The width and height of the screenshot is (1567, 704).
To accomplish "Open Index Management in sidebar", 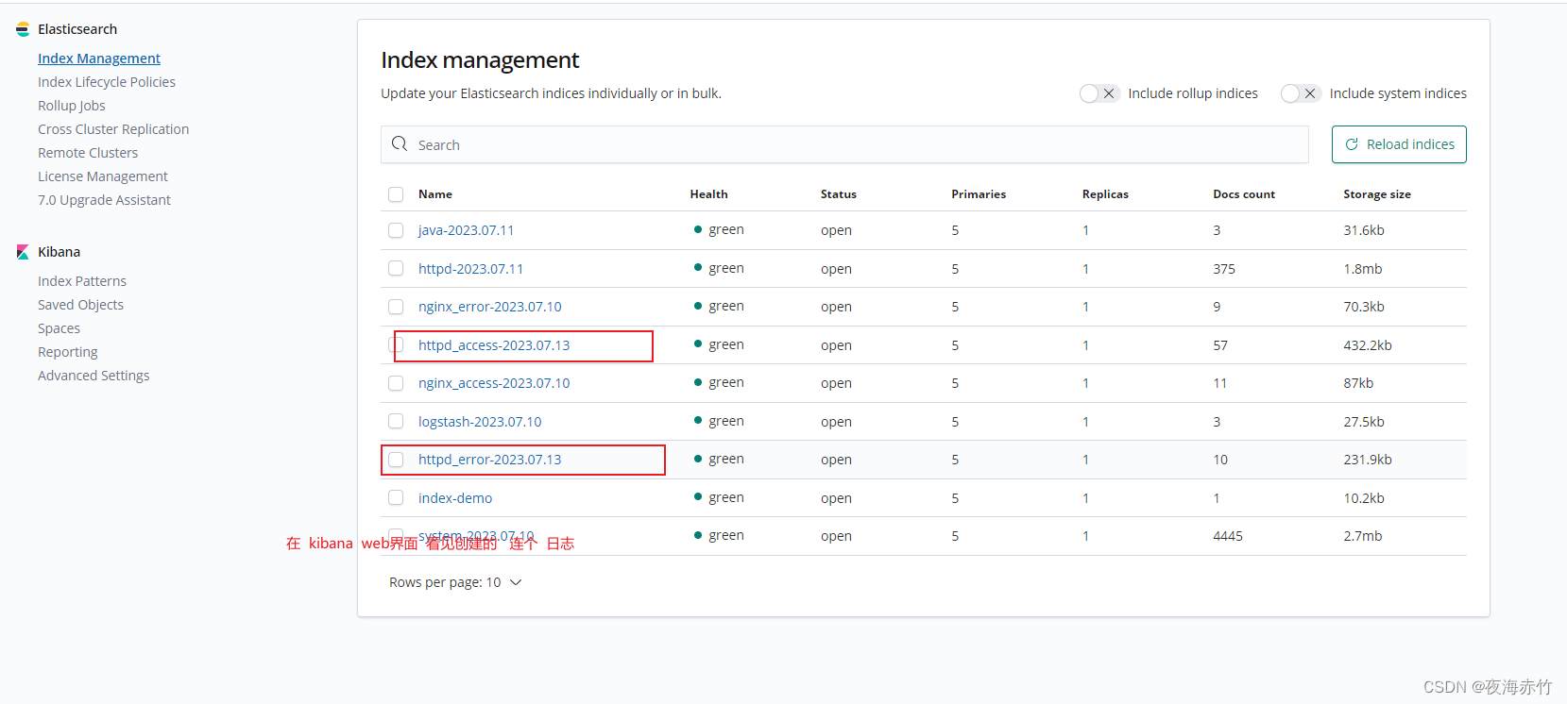I will (x=99, y=59).
